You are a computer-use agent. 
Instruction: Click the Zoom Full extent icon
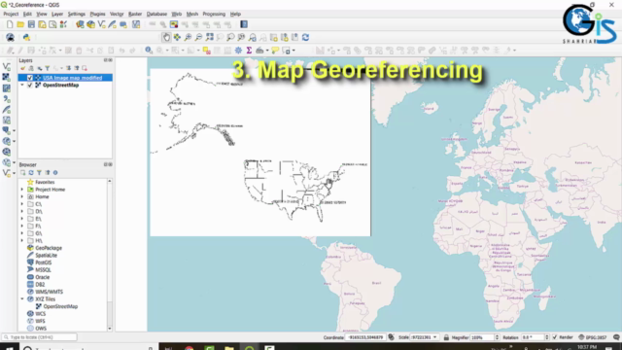[210, 37]
